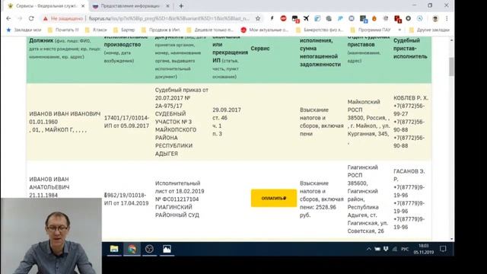
Task: Click the Сервис column header
Action: point(260,49)
